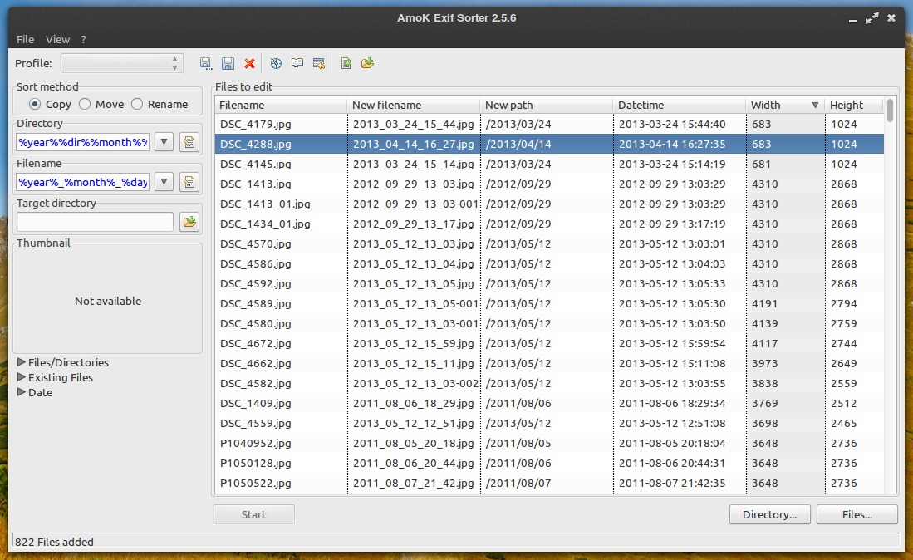Click the Directory pattern input field

(83, 142)
